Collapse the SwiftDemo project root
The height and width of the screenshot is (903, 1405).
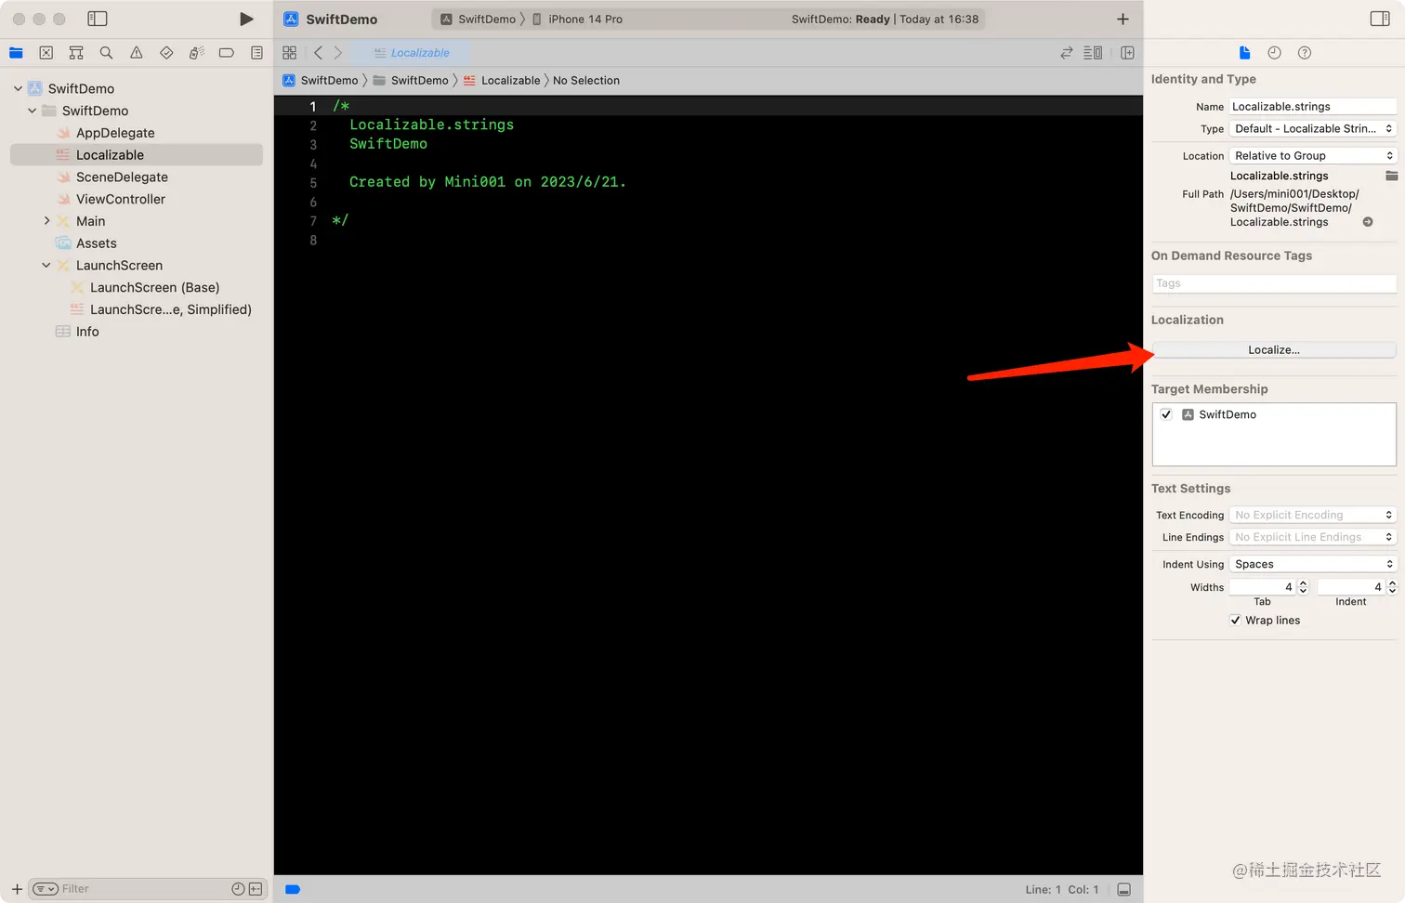18,88
